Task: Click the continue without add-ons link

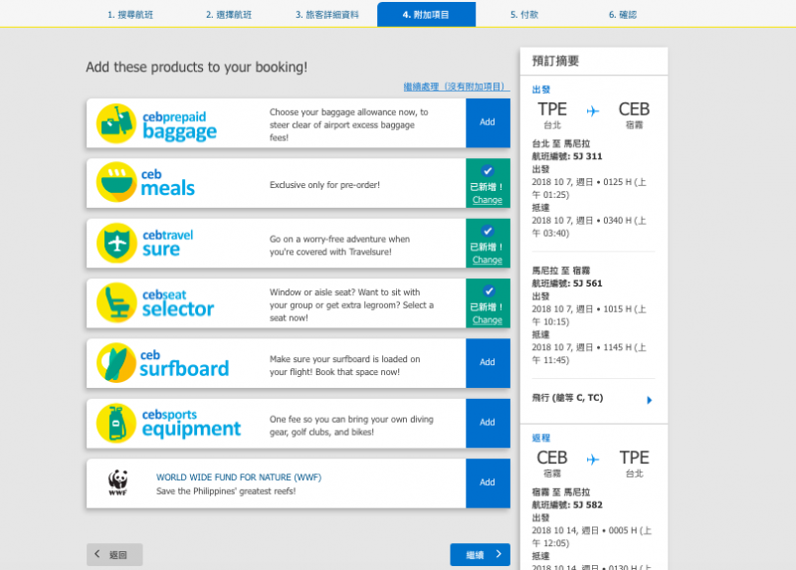Action: click(457, 87)
